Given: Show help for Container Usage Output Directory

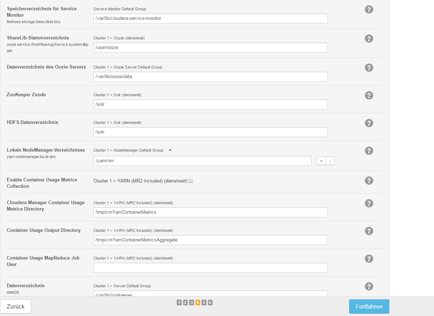Looking at the screenshot, I should click(369, 231).
